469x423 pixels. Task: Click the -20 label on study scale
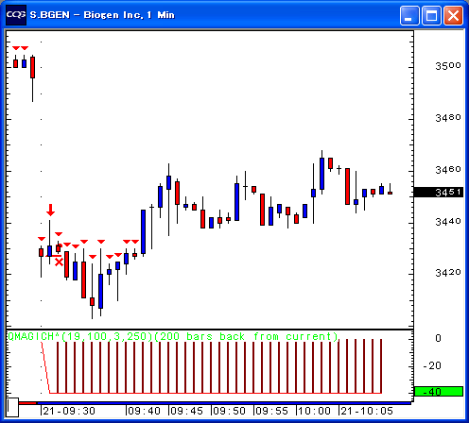(x=432, y=365)
